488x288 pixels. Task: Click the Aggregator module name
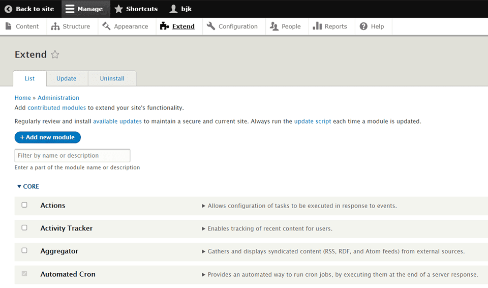tap(59, 251)
